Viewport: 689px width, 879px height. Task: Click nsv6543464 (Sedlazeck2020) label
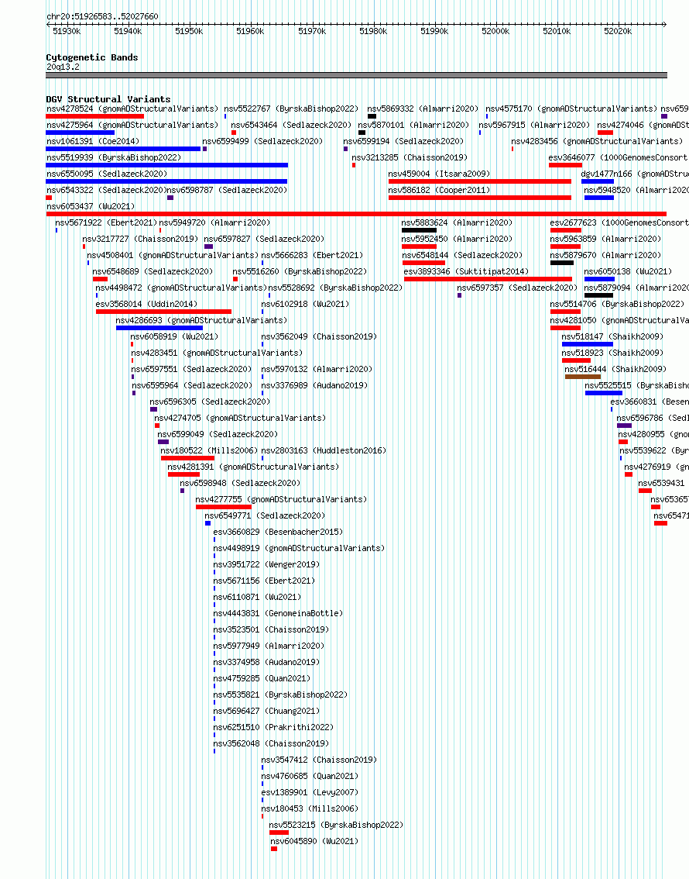tap(291, 125)
